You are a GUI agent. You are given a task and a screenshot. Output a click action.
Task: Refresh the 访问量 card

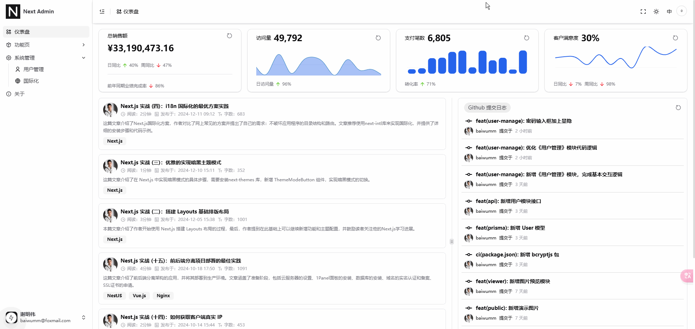(x=378, y=38)
